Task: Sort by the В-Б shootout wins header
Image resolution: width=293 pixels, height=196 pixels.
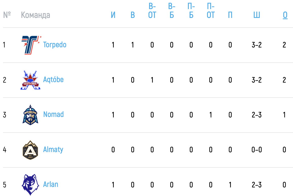Action: click(172, 11)
